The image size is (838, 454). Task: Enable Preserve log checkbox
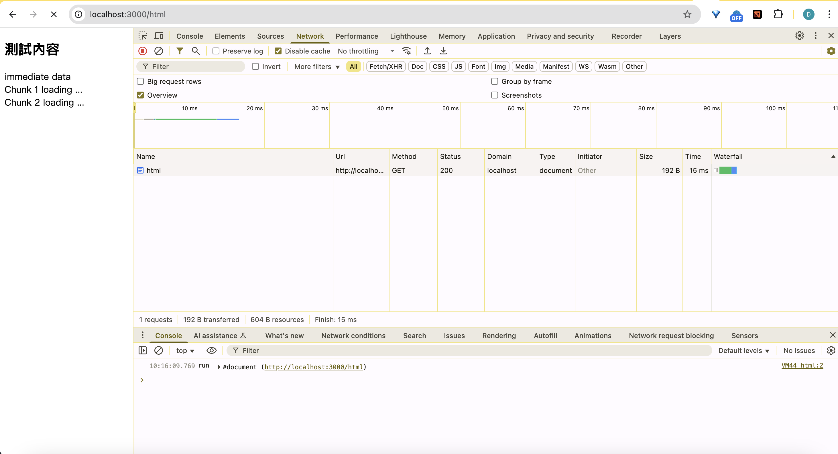tap(216, 51)
